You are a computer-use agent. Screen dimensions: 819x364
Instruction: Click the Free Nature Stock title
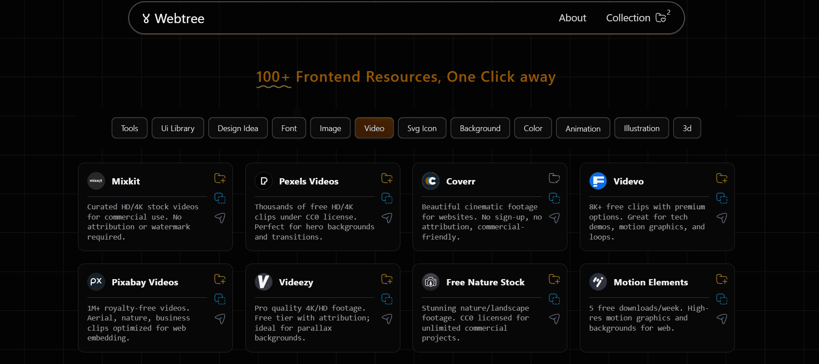485,282
